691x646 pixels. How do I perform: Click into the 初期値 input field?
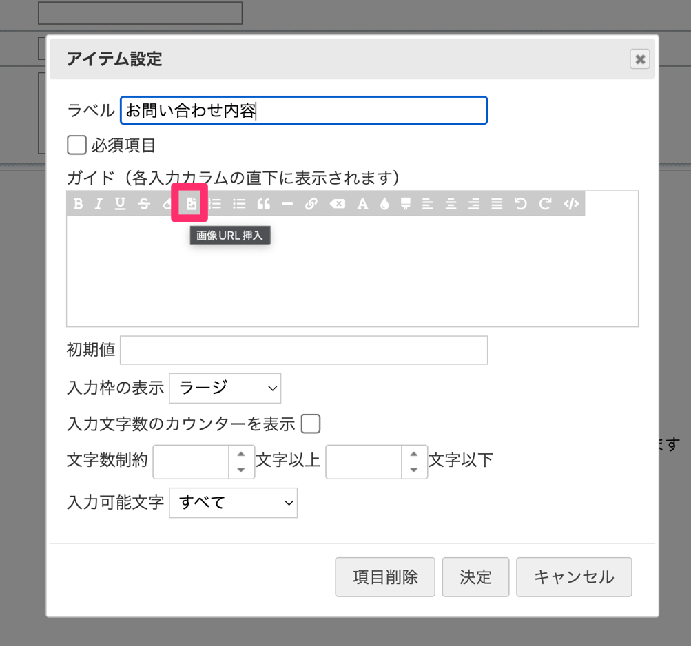[x=303, y=350]
